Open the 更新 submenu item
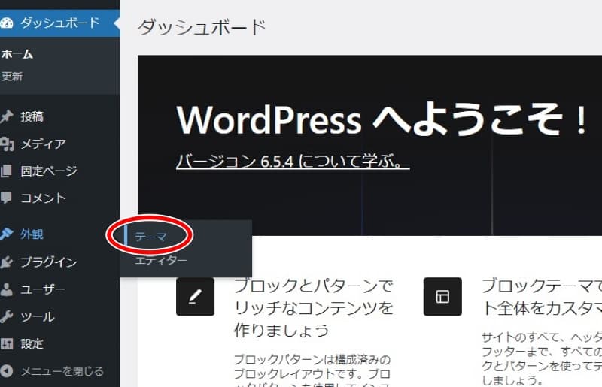 tap(12, 77)
